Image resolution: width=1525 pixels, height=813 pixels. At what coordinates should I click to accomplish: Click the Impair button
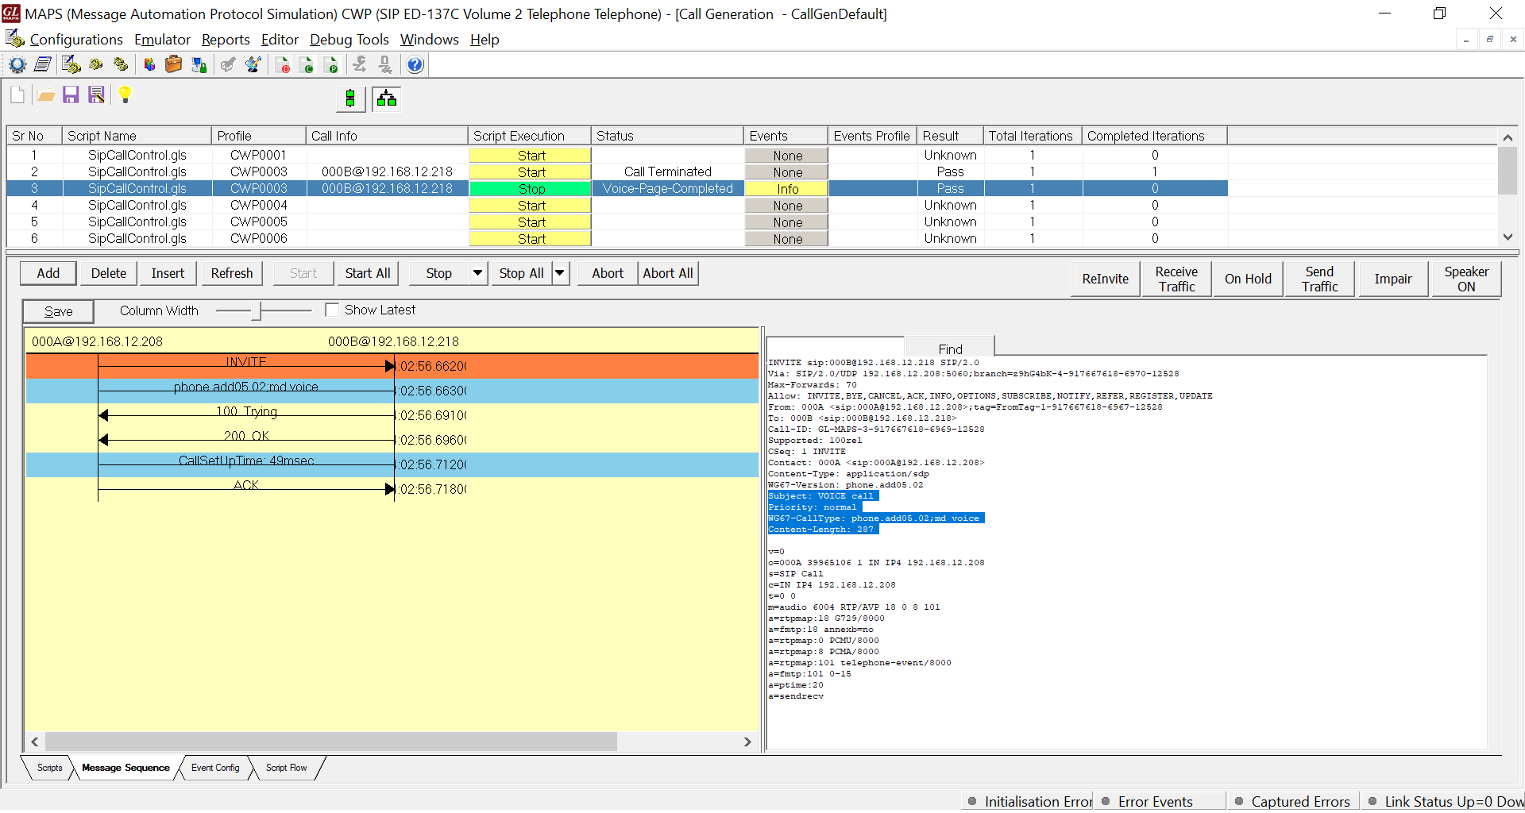1393,279
